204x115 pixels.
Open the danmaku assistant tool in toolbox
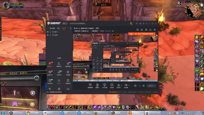50,64
